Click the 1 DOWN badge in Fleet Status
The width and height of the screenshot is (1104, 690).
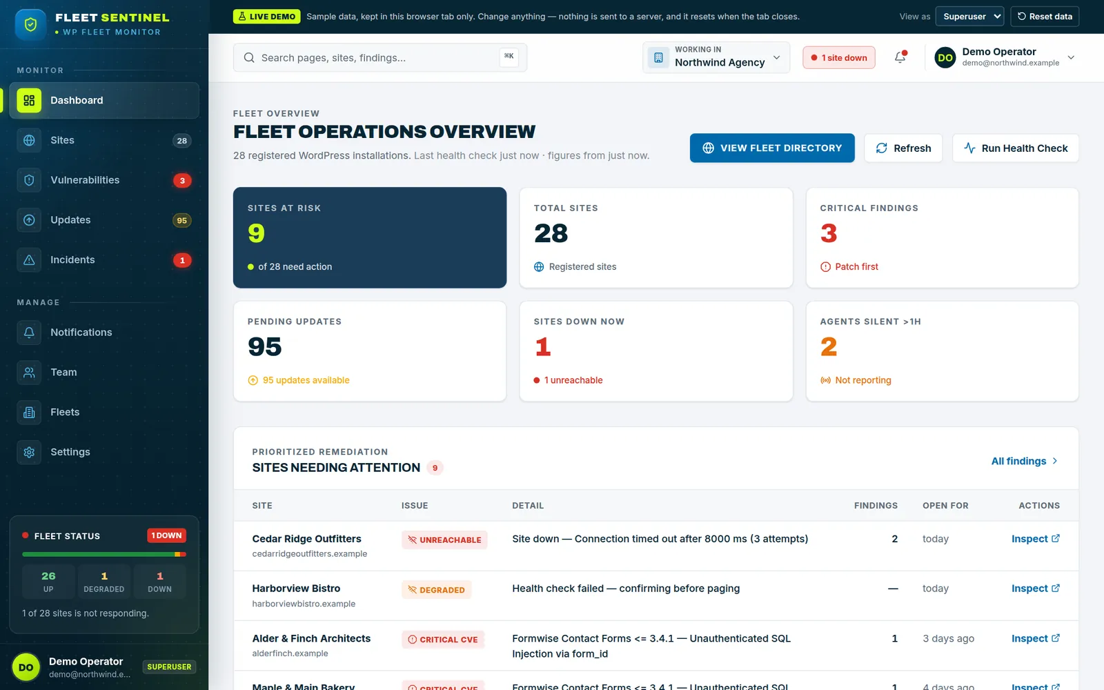[167, 535]
